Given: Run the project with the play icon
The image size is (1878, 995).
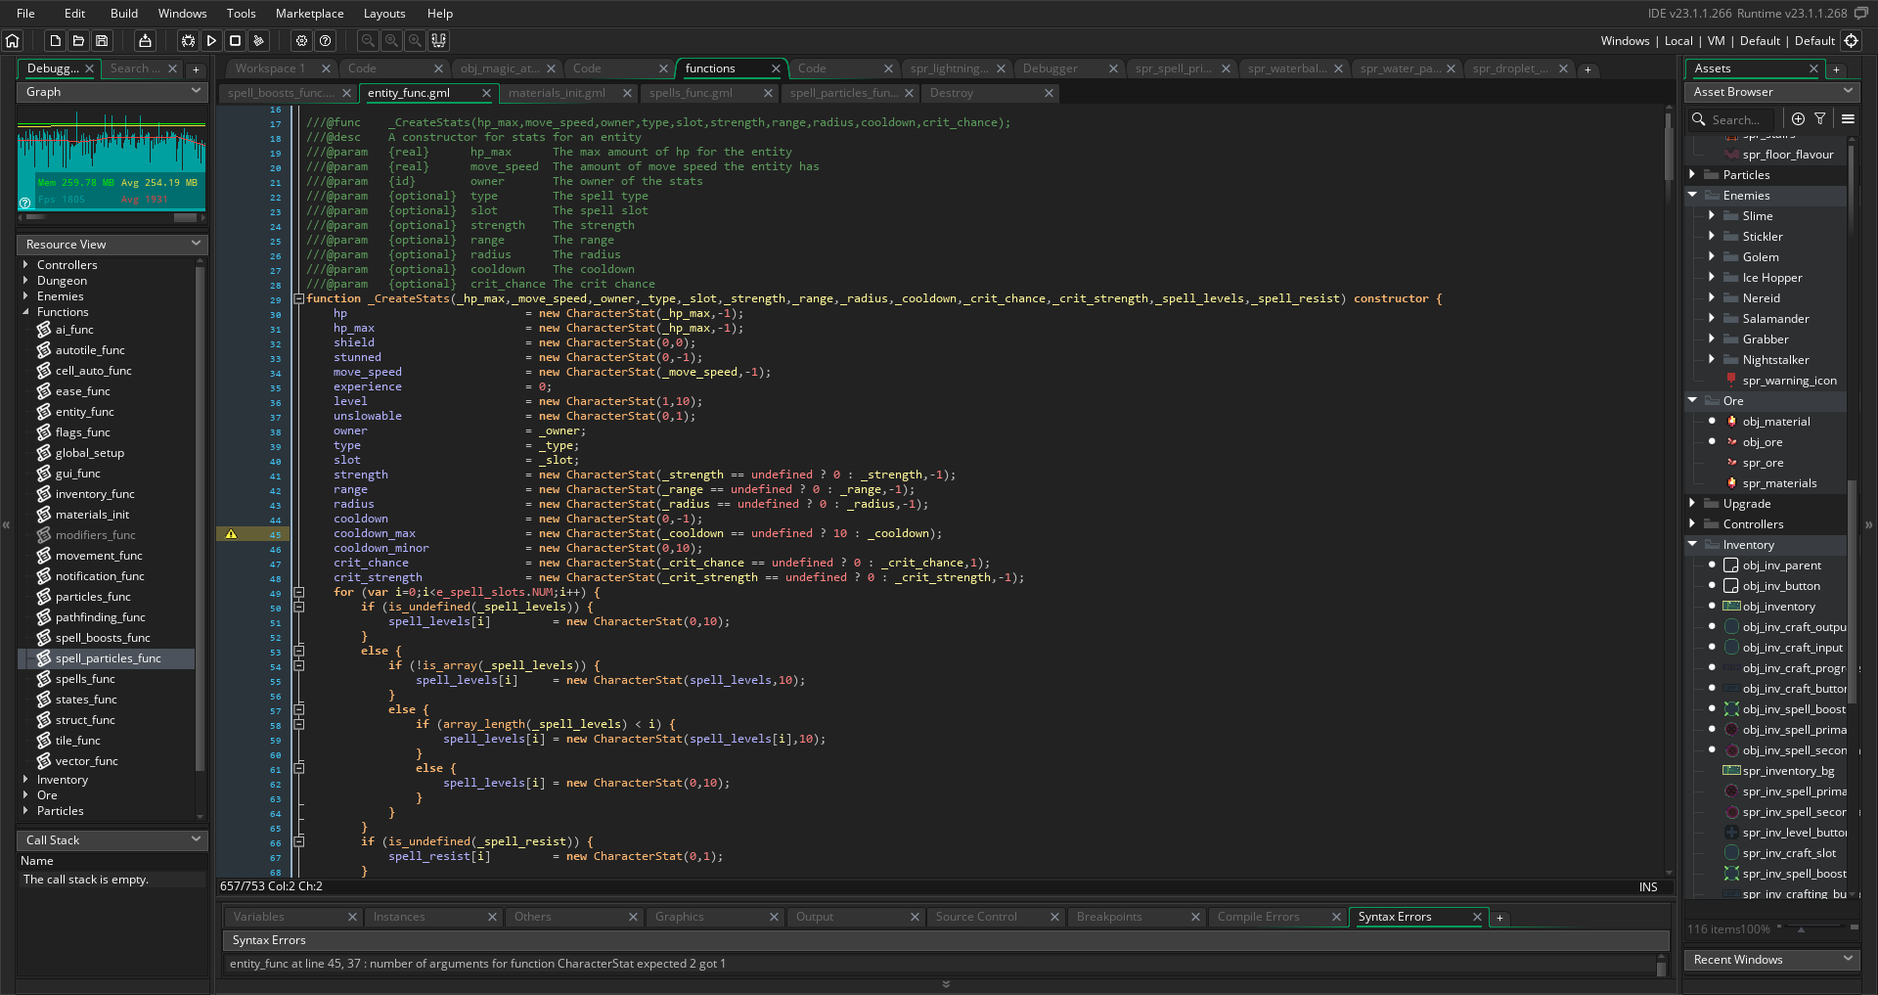Looking at the screenshot, I should (211, 41).
